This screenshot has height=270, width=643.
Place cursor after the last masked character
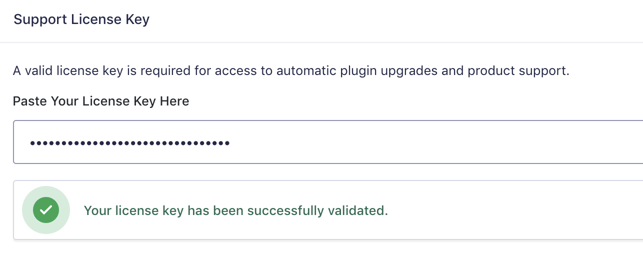click(x=230, y=143)
